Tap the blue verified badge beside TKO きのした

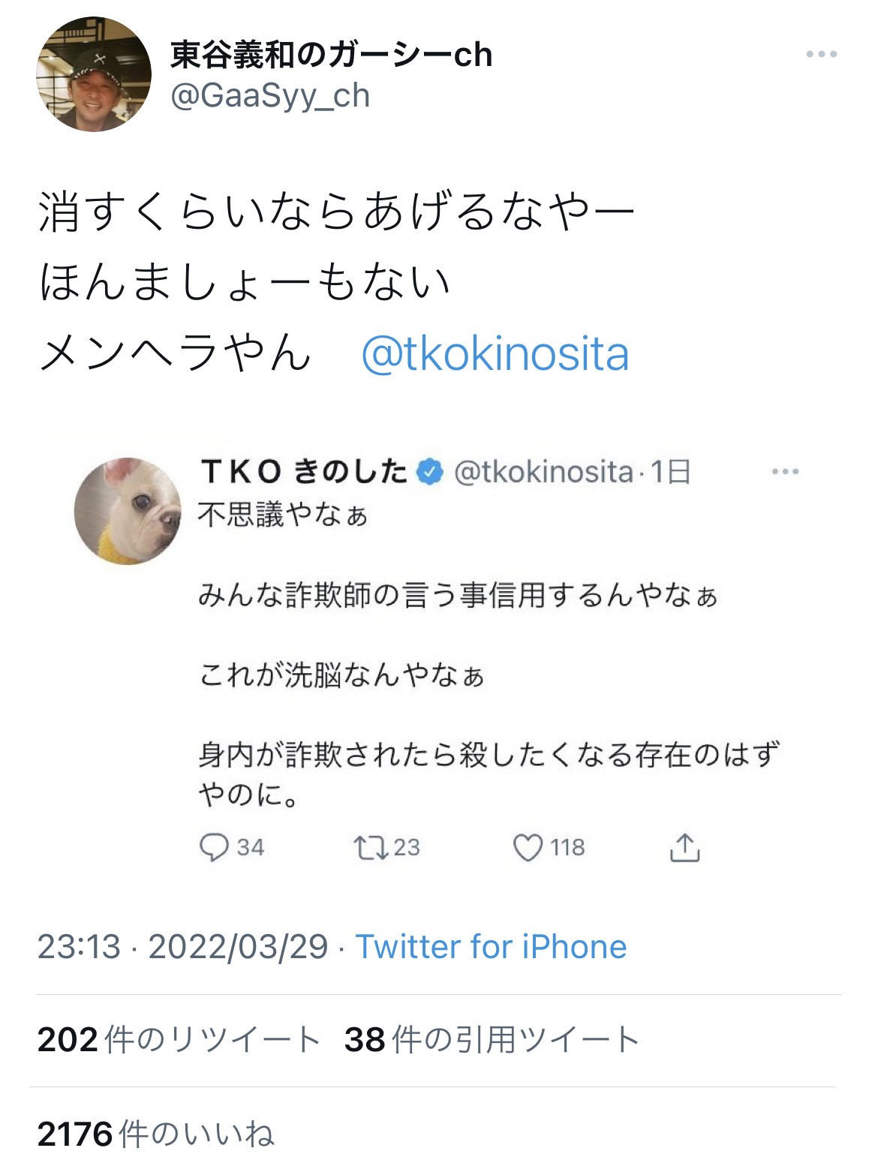tap(430, 472)
